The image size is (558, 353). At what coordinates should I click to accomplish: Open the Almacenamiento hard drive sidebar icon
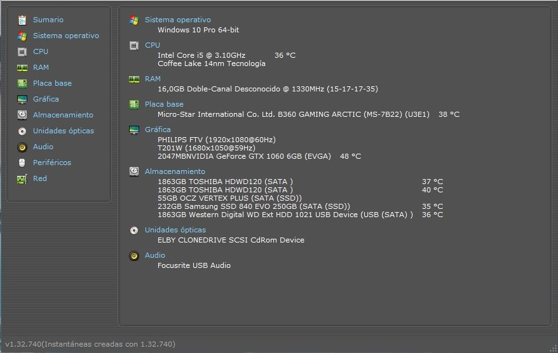(x=22, y=115)
